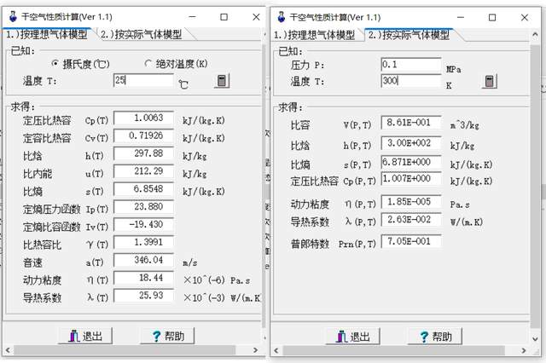
Task: Click 定熵压力函数 label
Action: click(51, 209)
